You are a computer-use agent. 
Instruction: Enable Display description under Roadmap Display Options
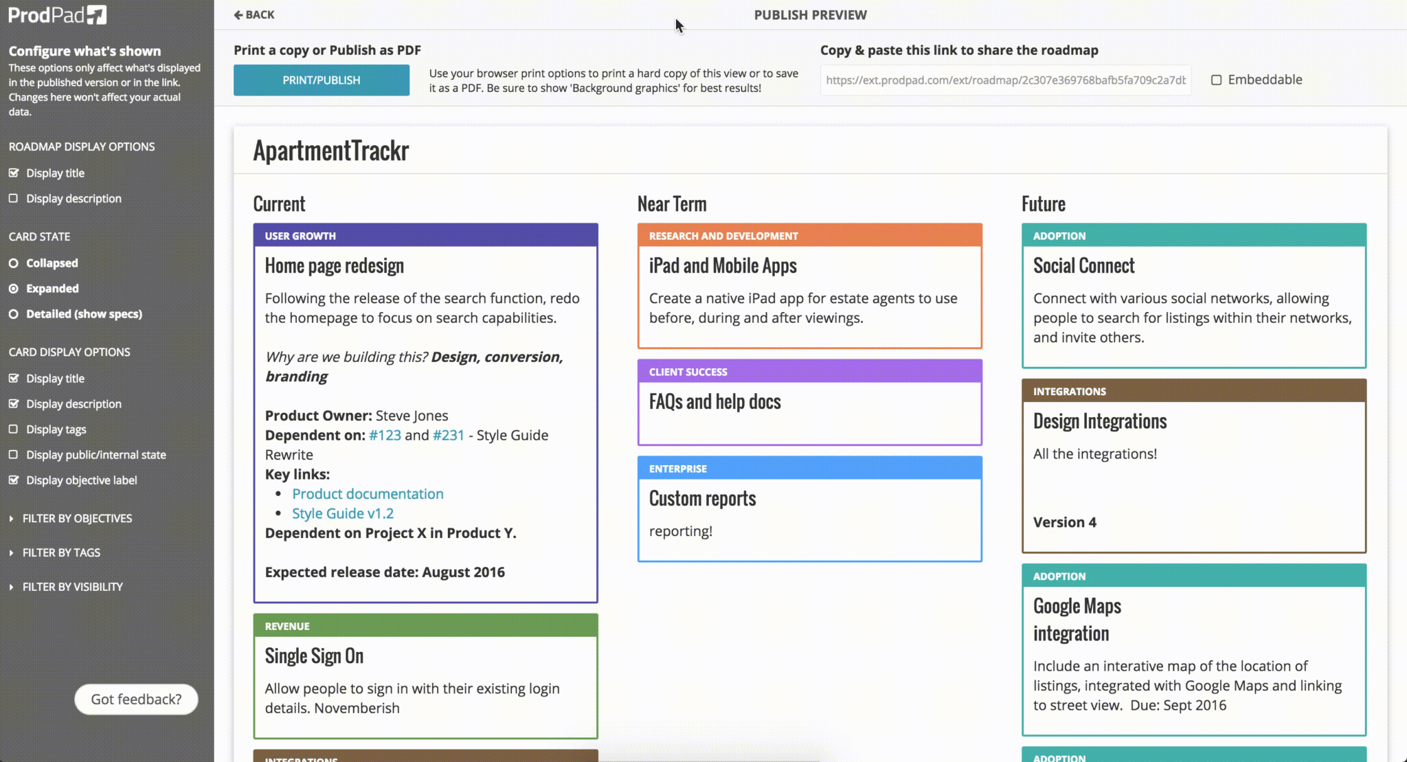tap(14, 199)
